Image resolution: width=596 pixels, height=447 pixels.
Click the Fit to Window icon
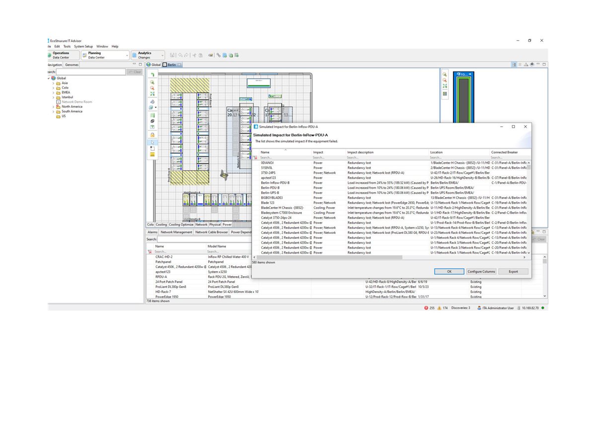152,93
